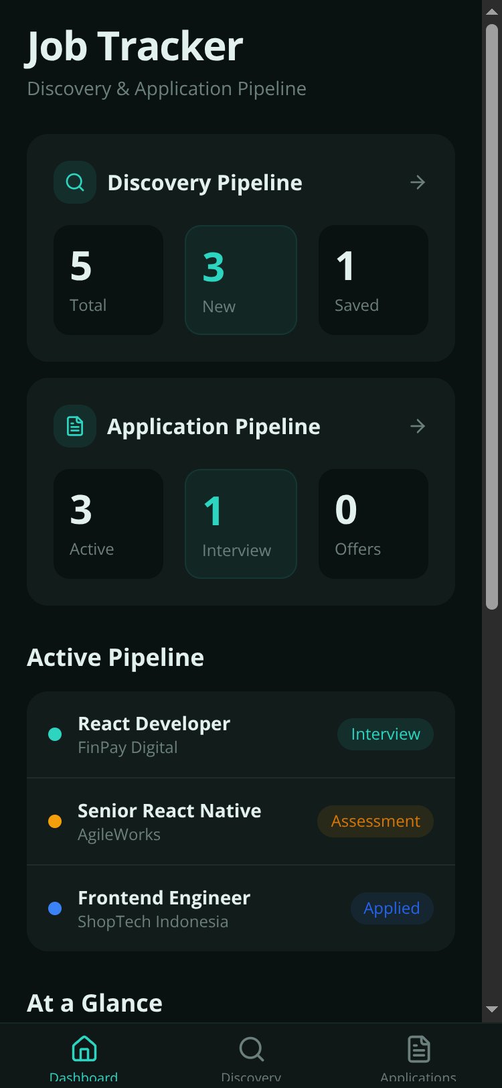Switch to the Applications tab label
This screenshot has width=502, height=1088.
418,1078
